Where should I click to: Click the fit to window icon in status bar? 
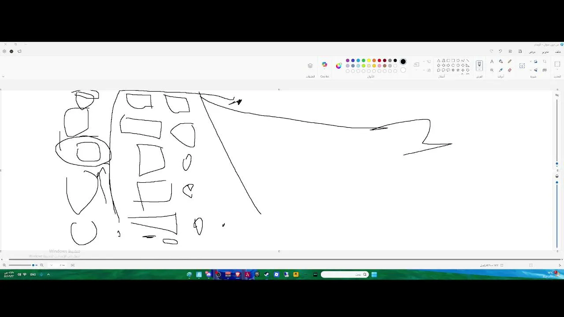click(73, 265)
